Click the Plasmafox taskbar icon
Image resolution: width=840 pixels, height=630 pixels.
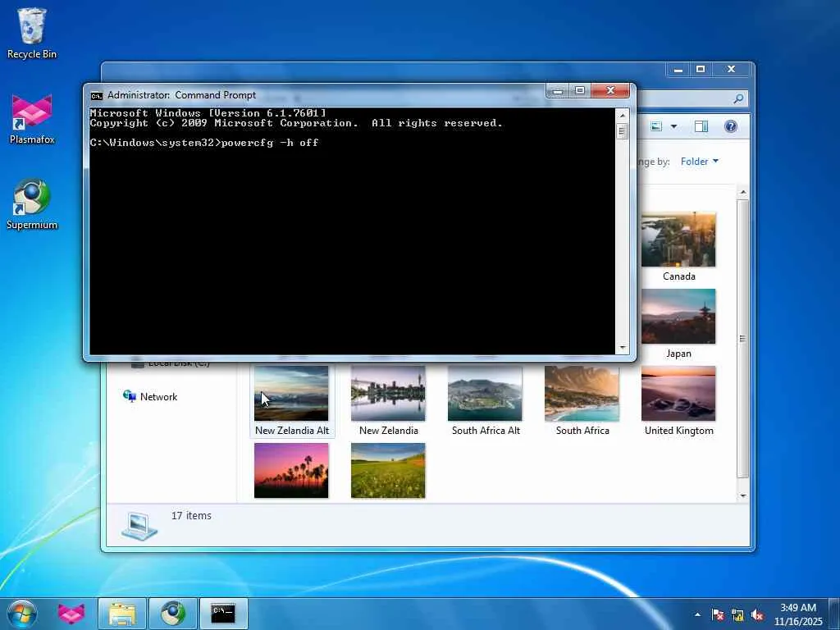(71, 614)
